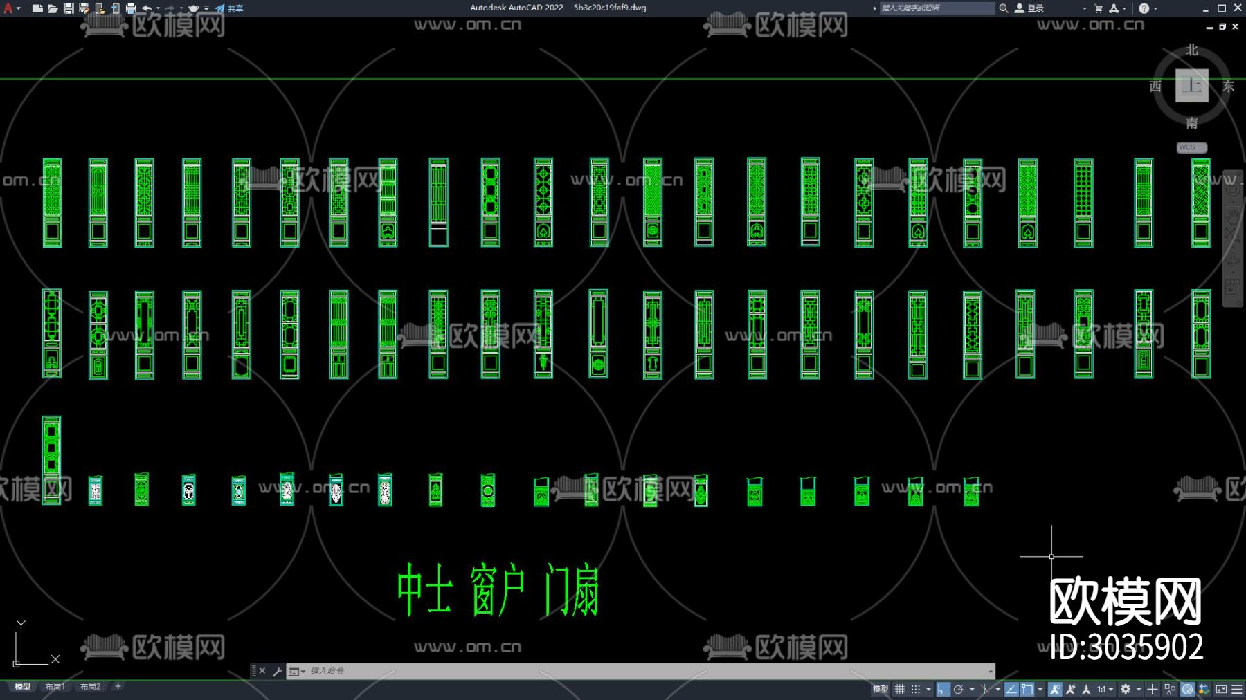Save the drawing with the Save icon

click(x=69, y=8)
